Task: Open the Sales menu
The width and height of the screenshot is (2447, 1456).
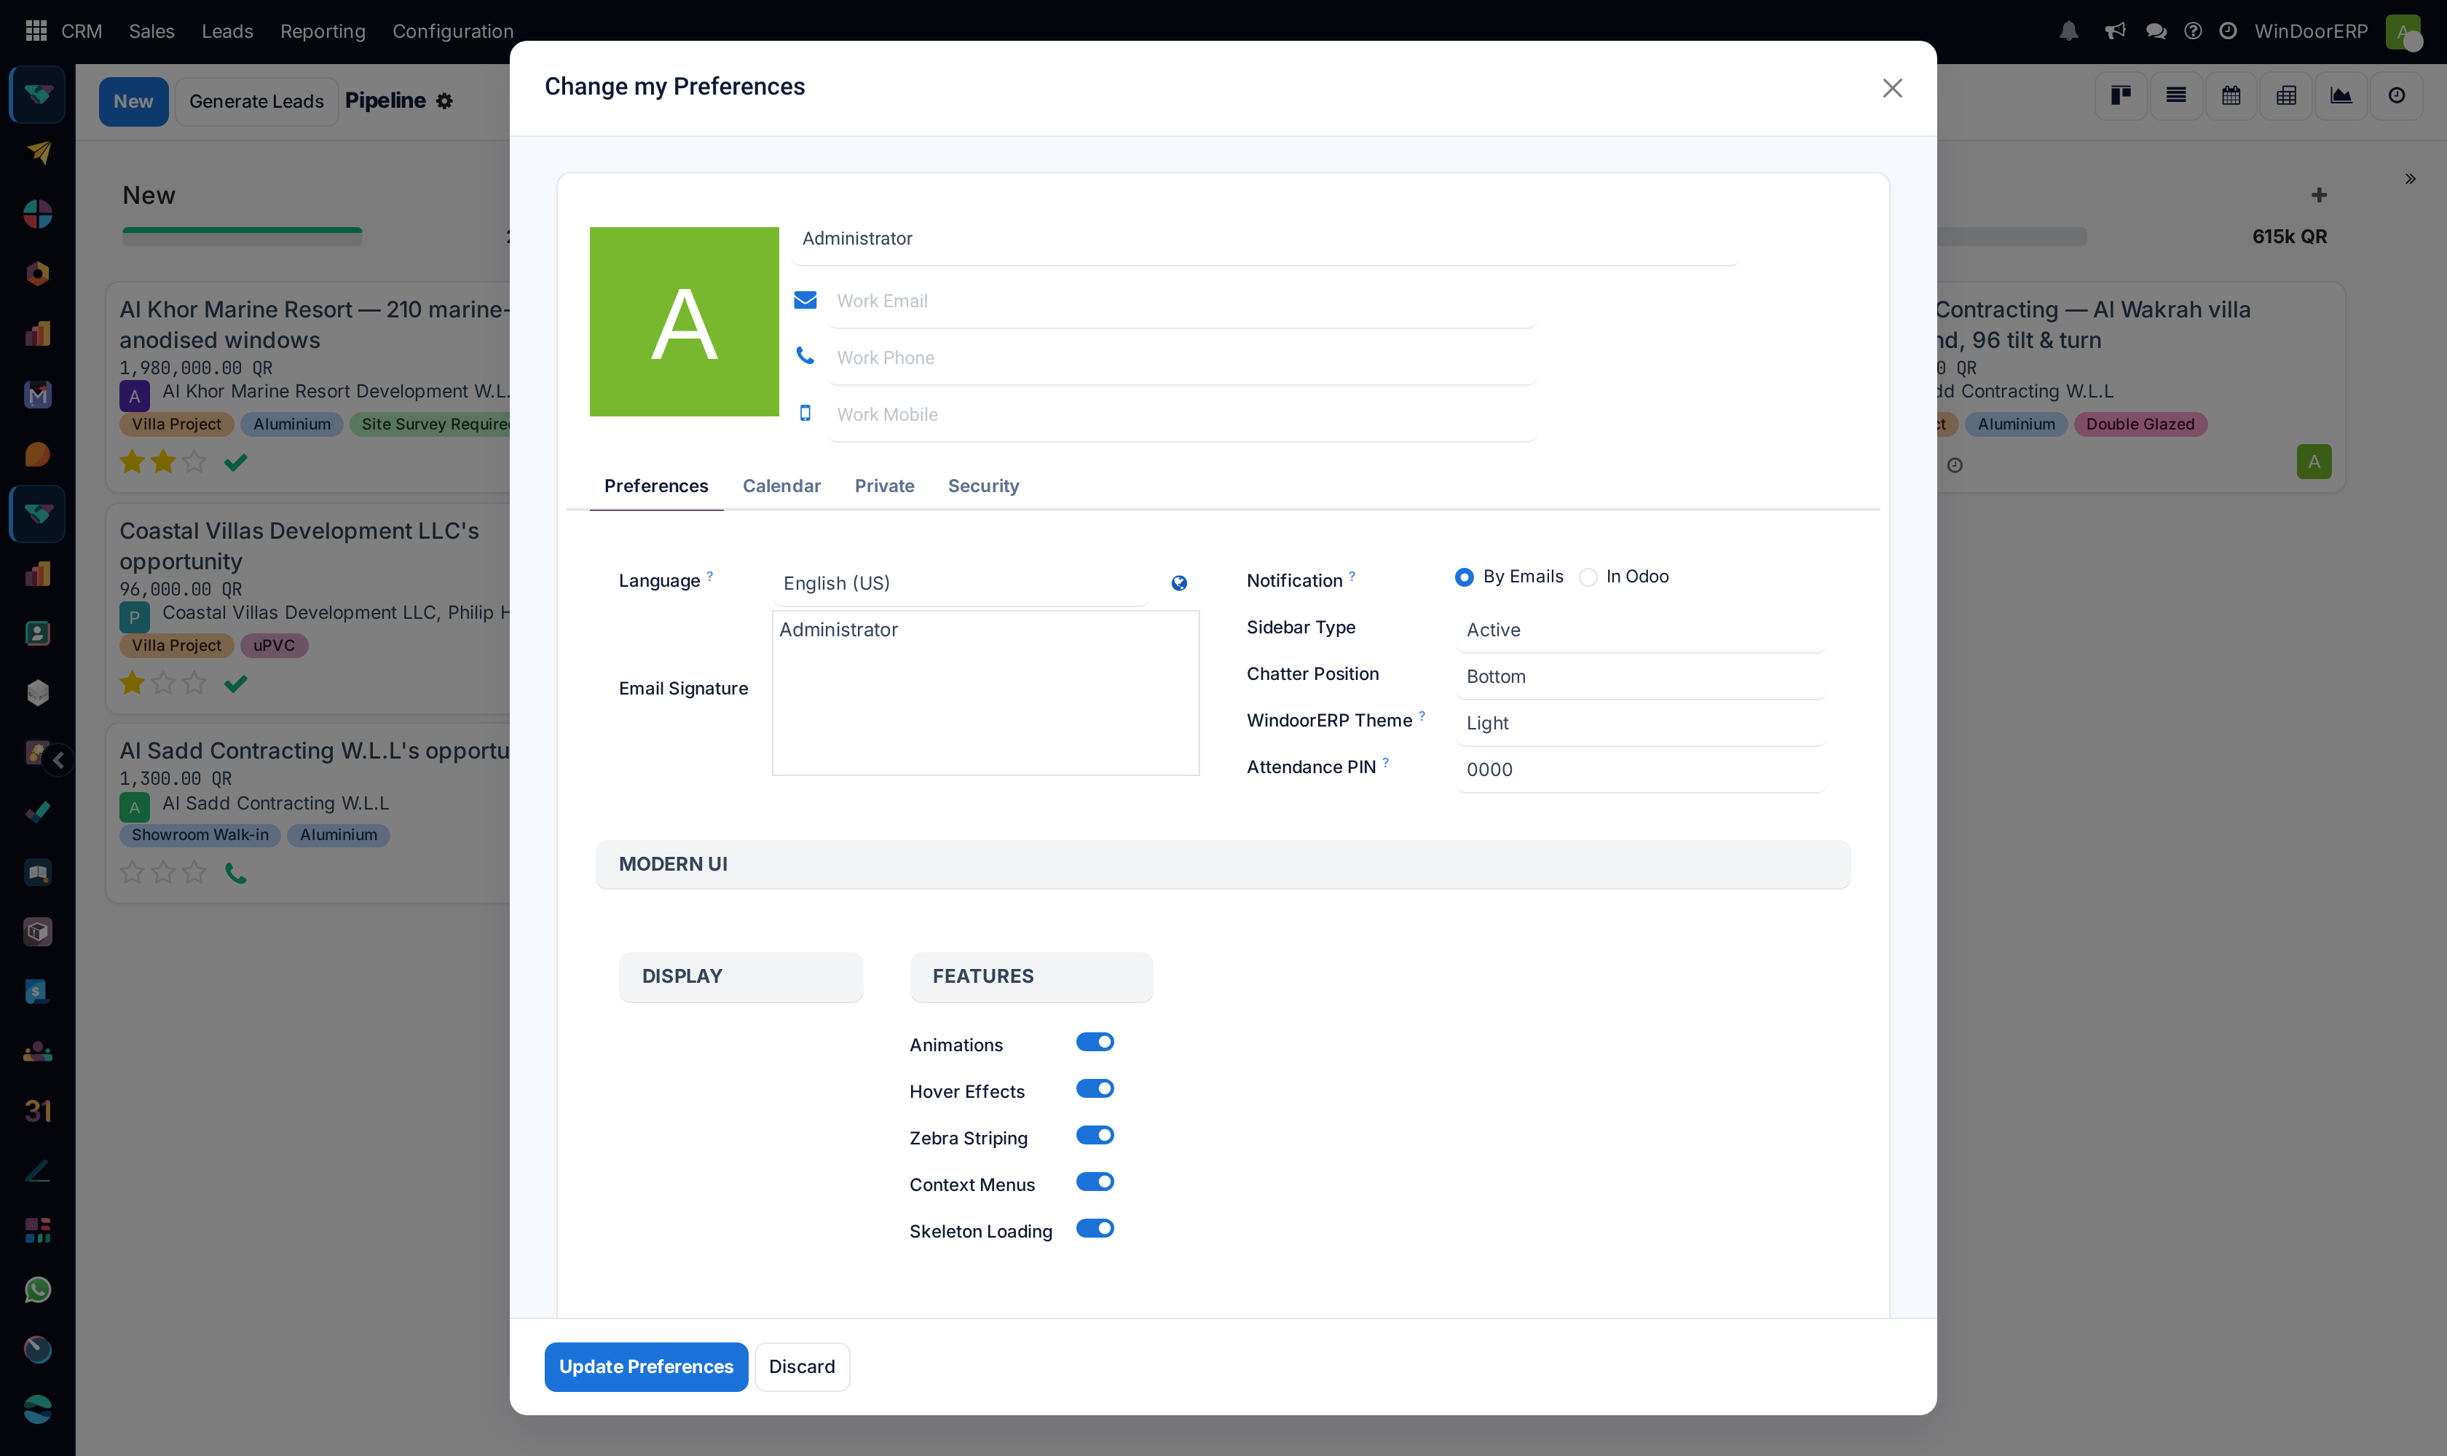Action: 151,31
